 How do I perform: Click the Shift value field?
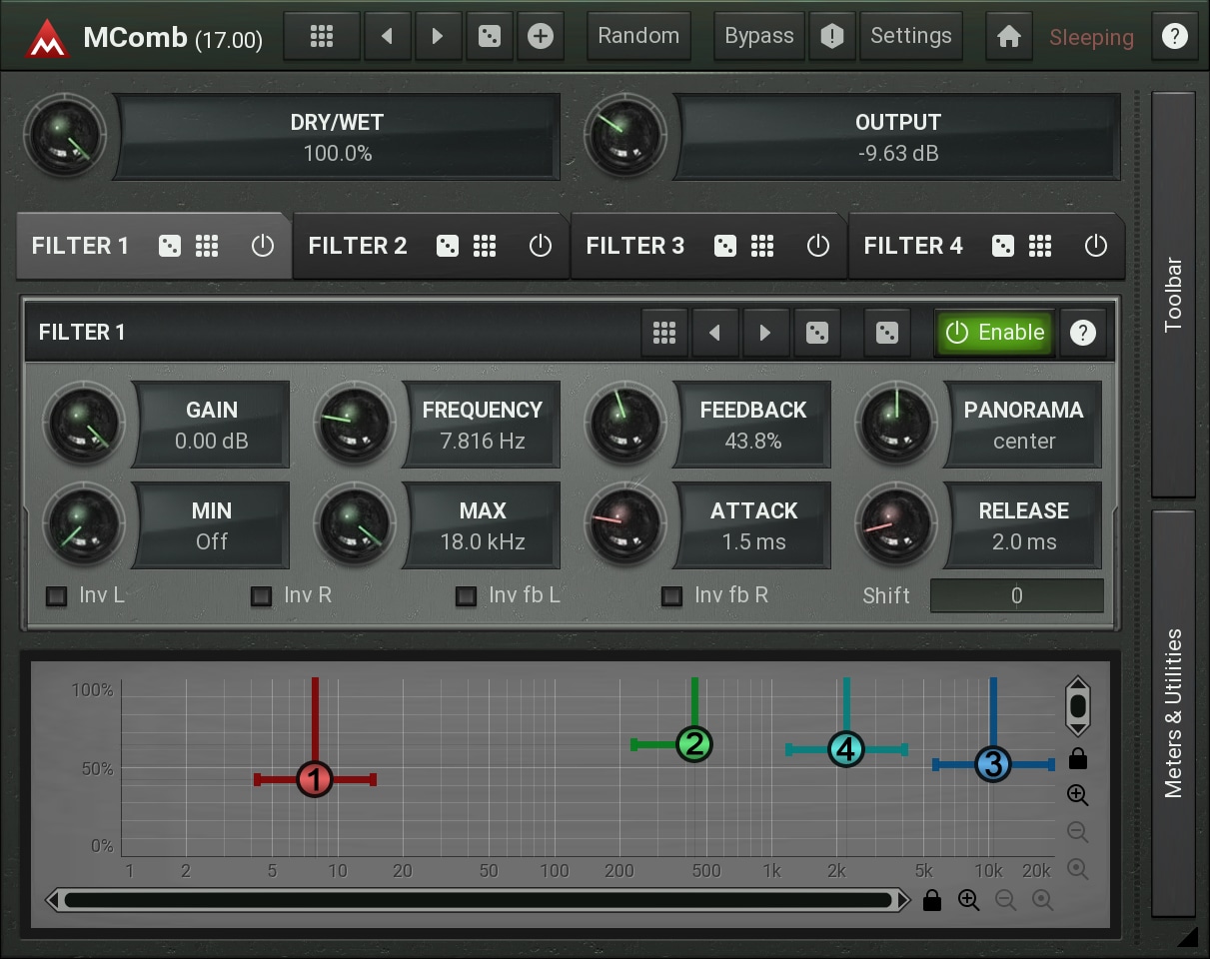click(x=1016, y=596)
